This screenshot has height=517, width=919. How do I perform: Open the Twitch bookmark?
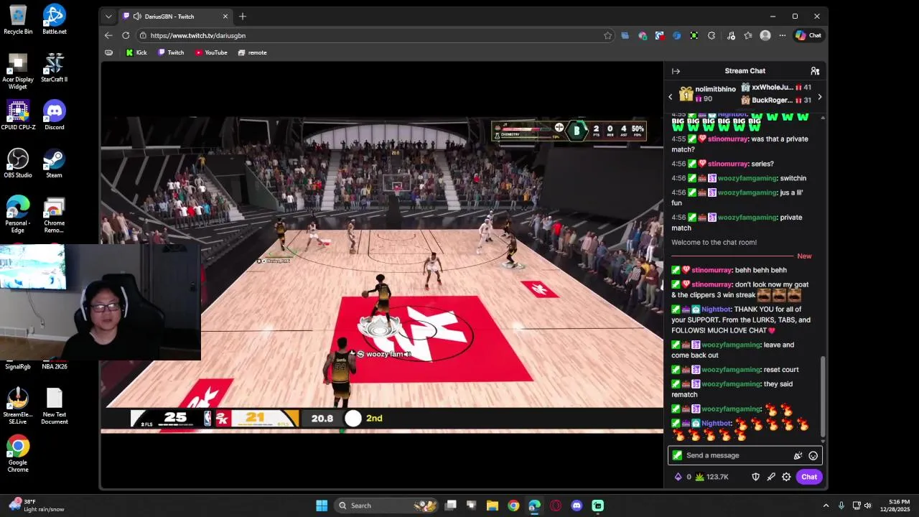coord(171,52)
